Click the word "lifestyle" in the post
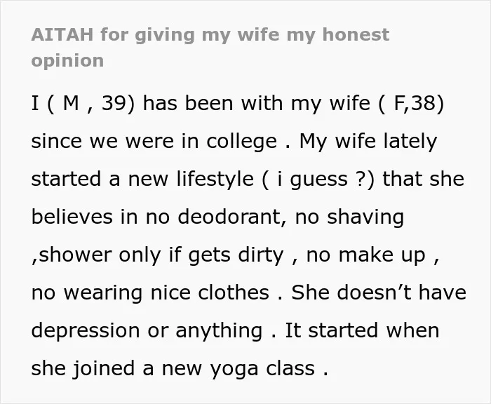Image resolution: width=491 pixels, height=404 pixels. 215,180
